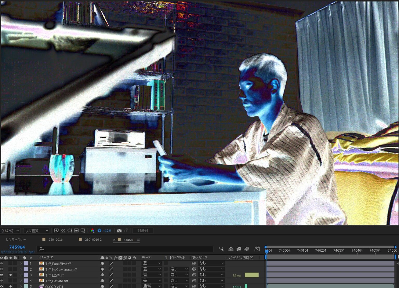The height and width of the screenshot is (288, 399).
Task: Open the viewer magnification dropdown showing 42.7%
Action: [10, 231]
